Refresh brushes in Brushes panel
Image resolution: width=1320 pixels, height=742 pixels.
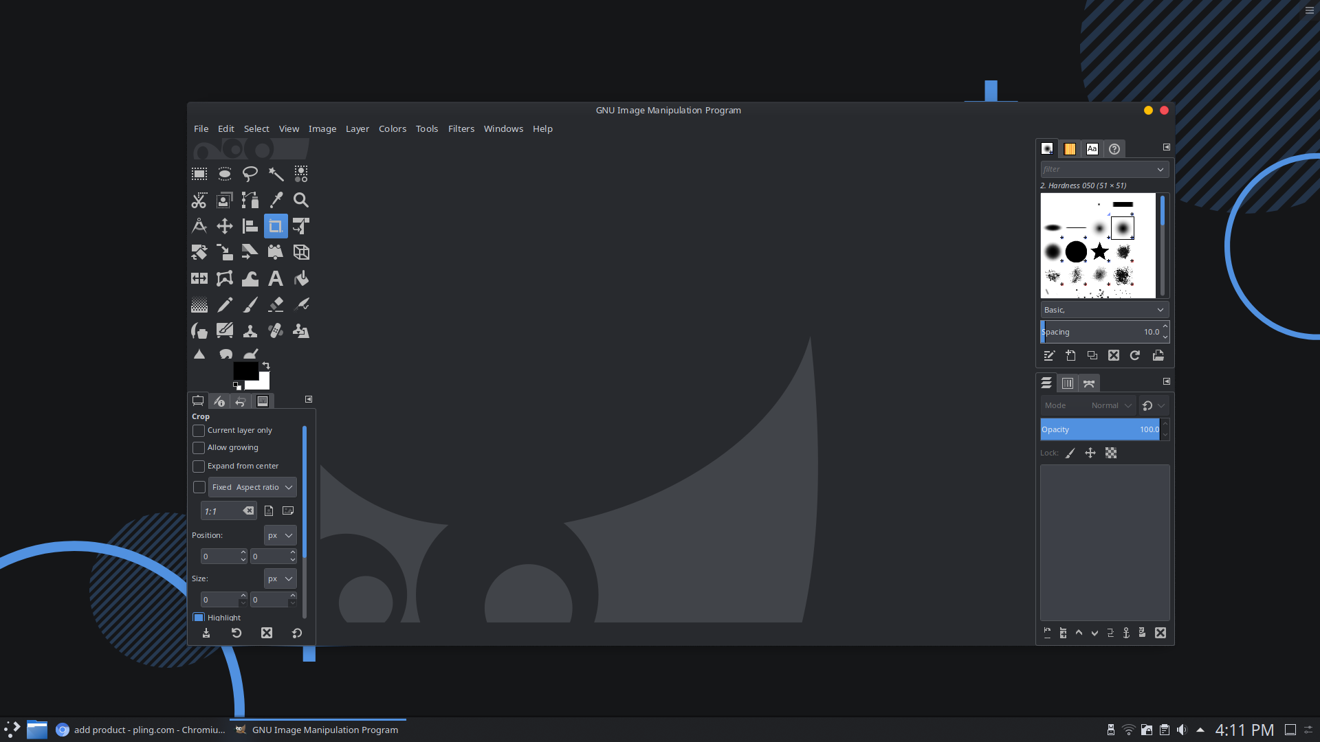(1135, 355)
